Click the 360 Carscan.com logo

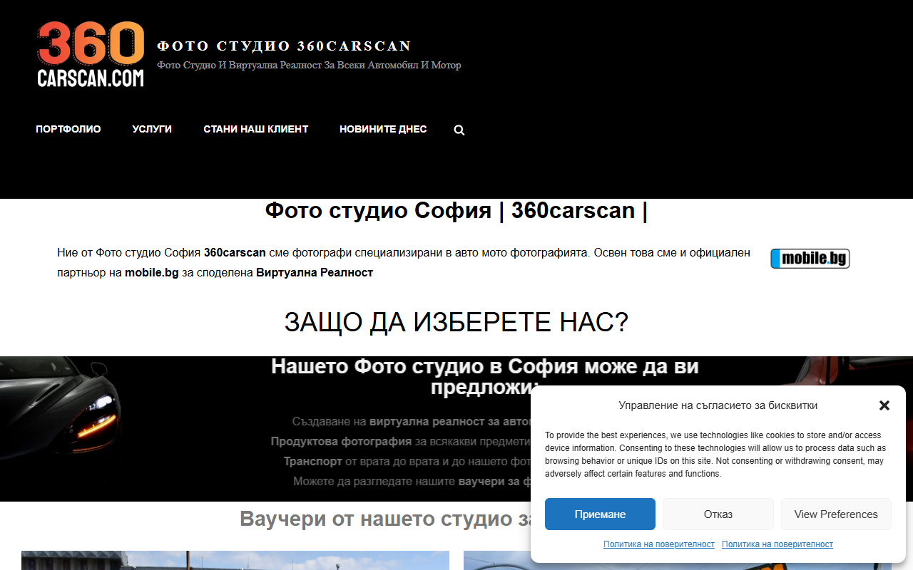[x=91, y=54]
